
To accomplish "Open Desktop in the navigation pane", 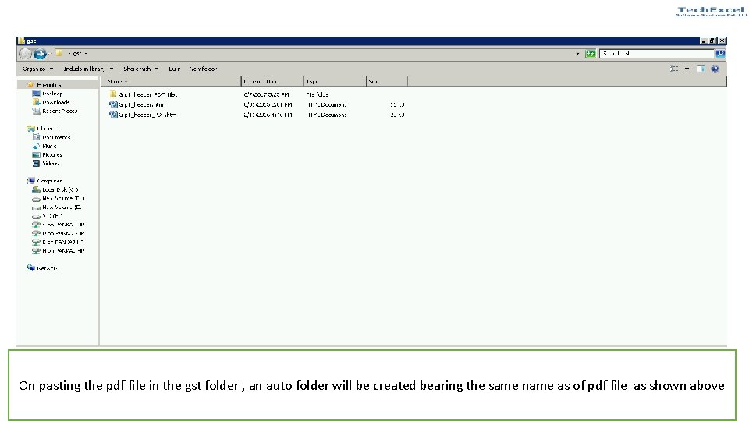I will (52, 94).
